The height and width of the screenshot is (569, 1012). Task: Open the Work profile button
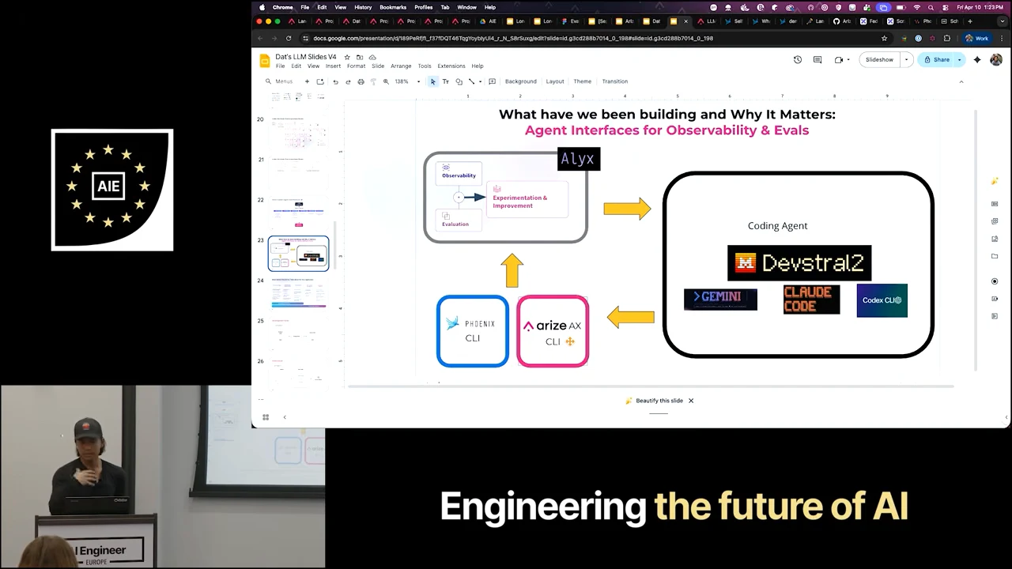(977, 38)
